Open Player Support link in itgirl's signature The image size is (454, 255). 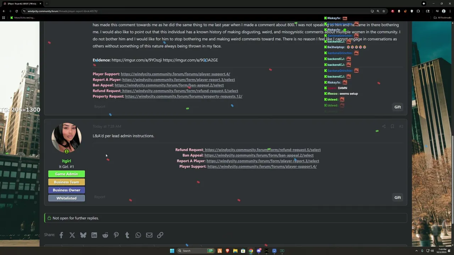(x=262, y=166)
